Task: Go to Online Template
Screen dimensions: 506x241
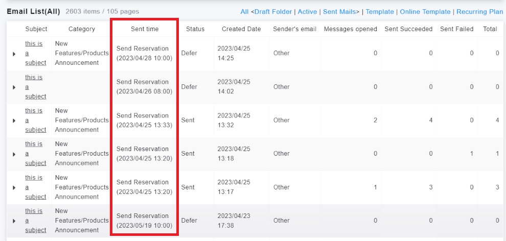Action: pyautogui.click(x=425, y=12)
